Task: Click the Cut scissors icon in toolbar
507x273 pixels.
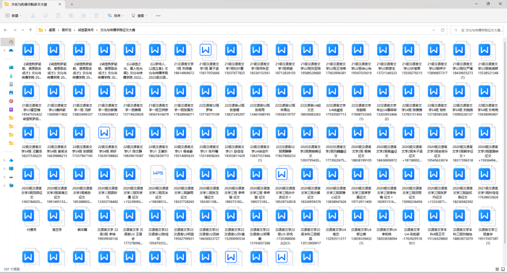Action: (33, 16)
